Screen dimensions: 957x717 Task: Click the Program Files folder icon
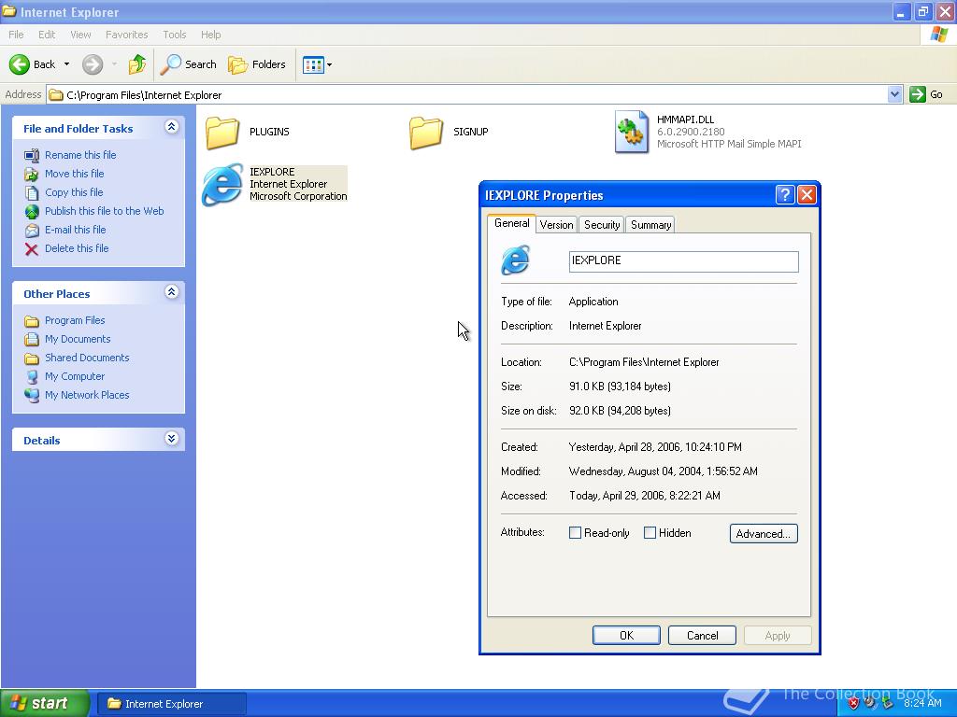point(32,321)
